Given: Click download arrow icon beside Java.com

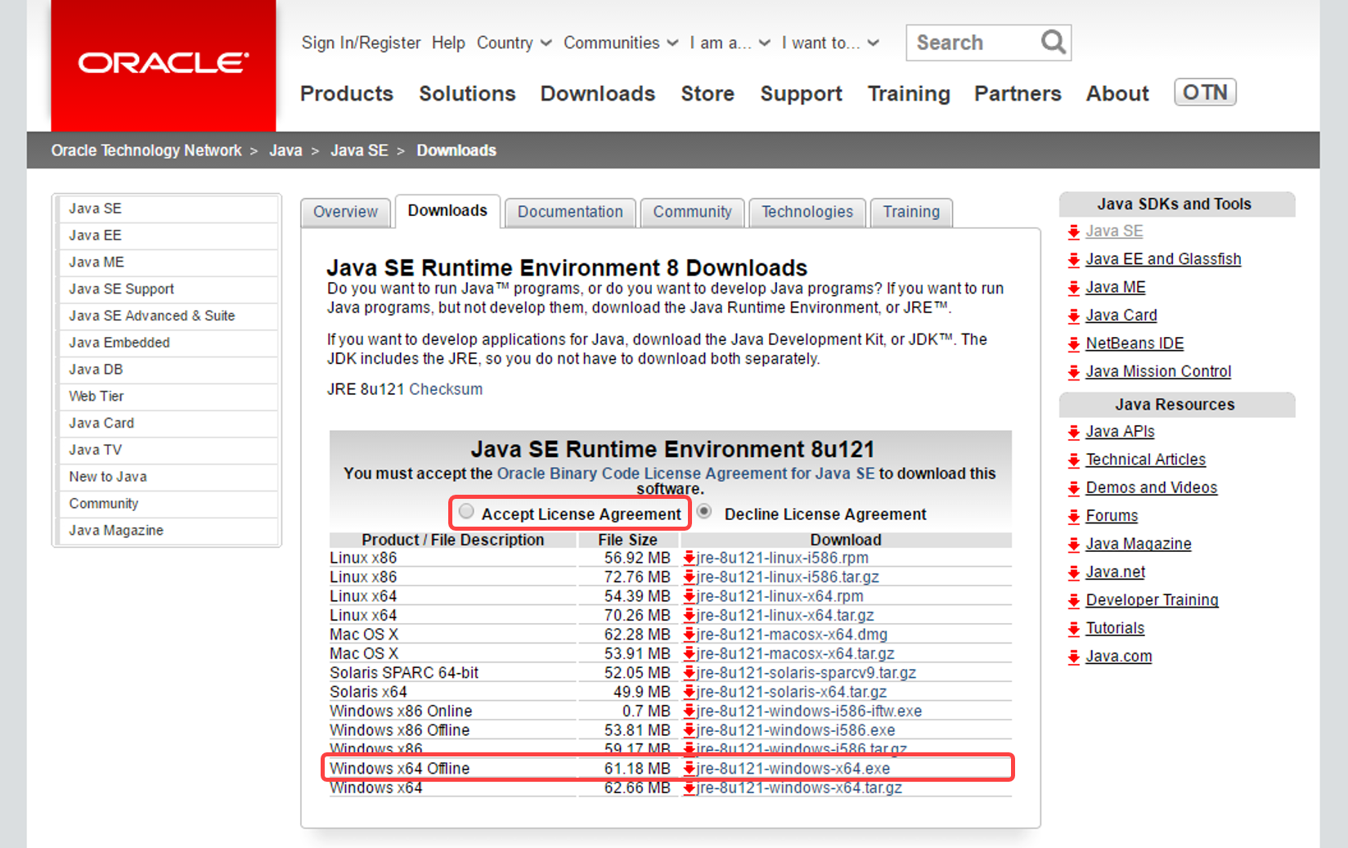Looking at the screenshot, I should [x=1073, y=657].
